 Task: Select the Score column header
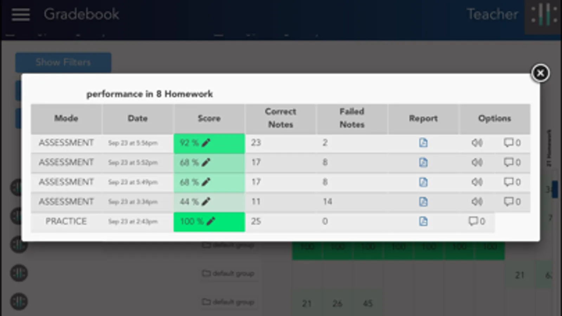point(209,118)
